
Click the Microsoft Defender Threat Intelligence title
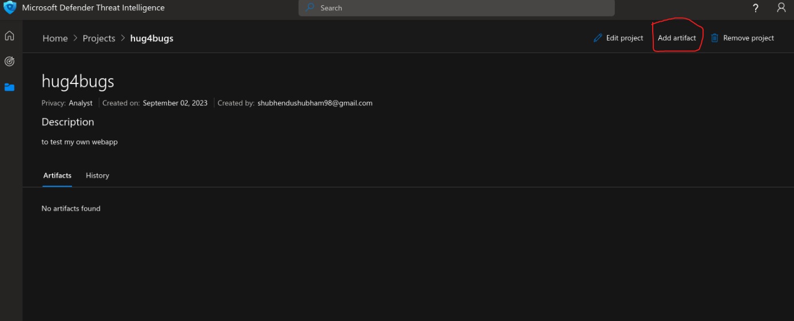click(93, 8)
